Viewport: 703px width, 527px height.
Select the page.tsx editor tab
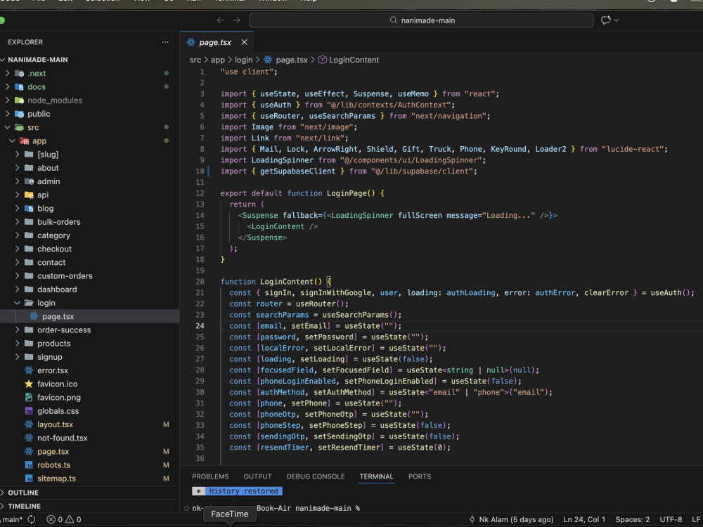point(216,42)
